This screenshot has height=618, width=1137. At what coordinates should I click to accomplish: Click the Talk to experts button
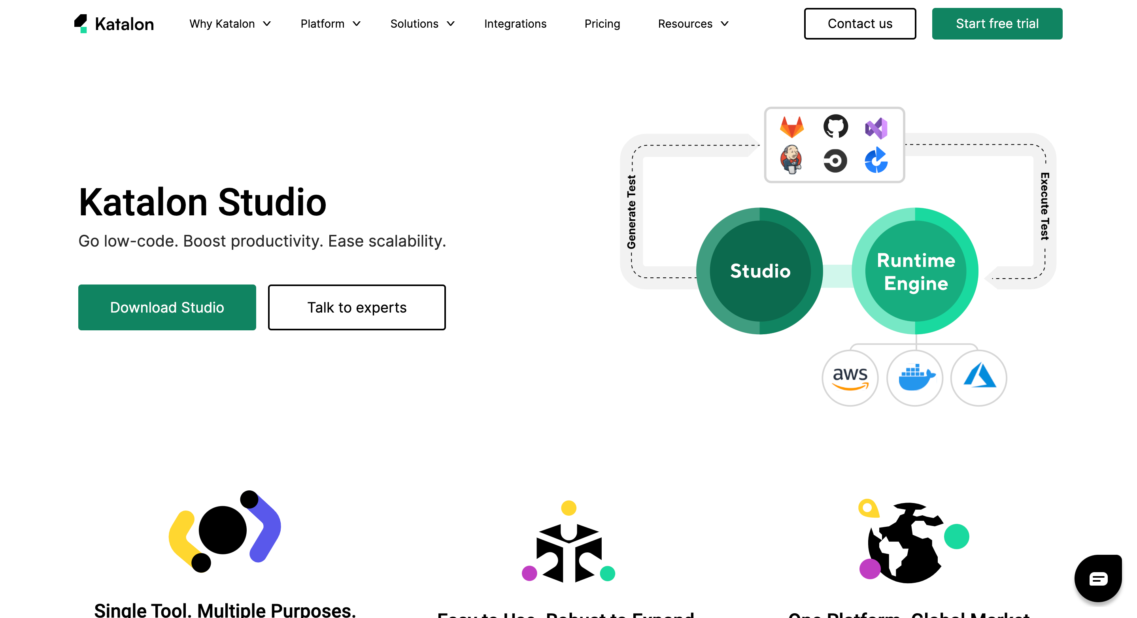pyautogui.click(x=357, y=307)
